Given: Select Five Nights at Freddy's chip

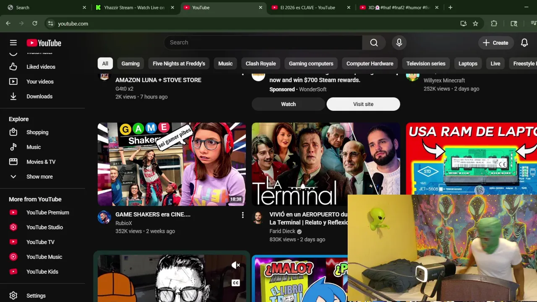Looking at the screenshot, I should 179,63.
